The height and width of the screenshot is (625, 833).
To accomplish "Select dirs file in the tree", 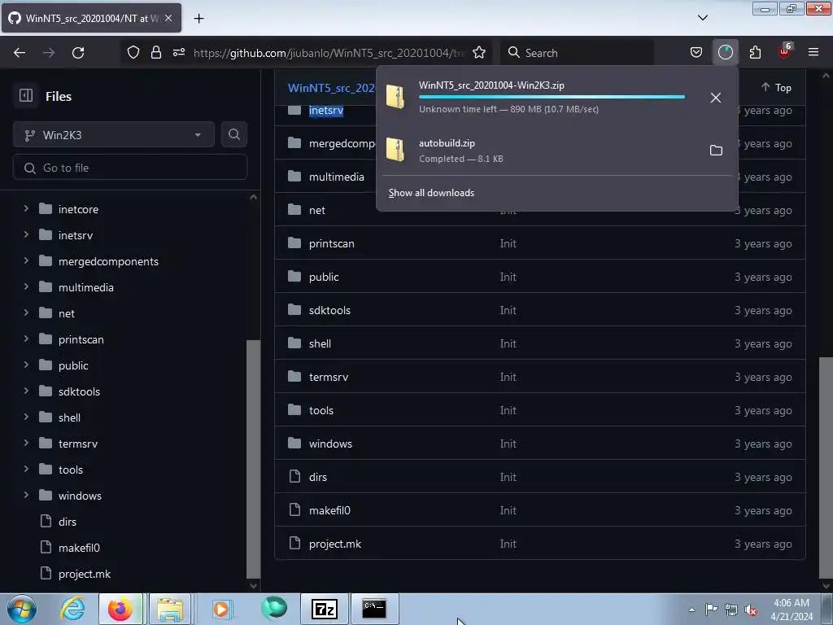I will pyautogui.click(x=68, y=522).
